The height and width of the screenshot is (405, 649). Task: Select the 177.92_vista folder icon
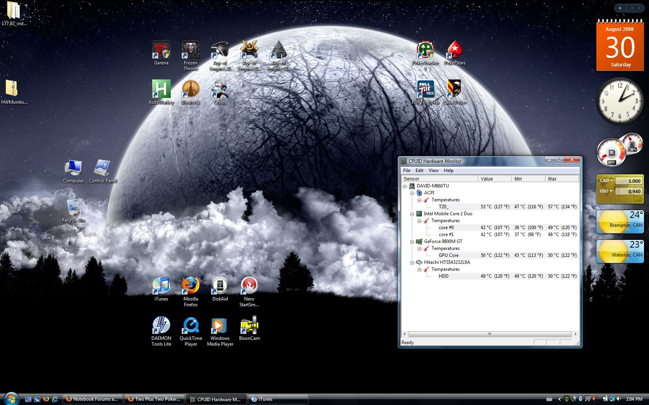coord(14,13)
